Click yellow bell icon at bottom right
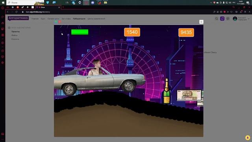 [x=248, y=138]
